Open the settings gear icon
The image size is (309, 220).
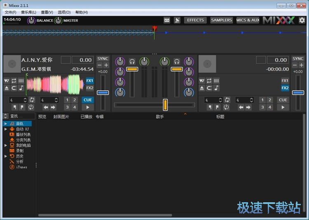tap(302, 20)
